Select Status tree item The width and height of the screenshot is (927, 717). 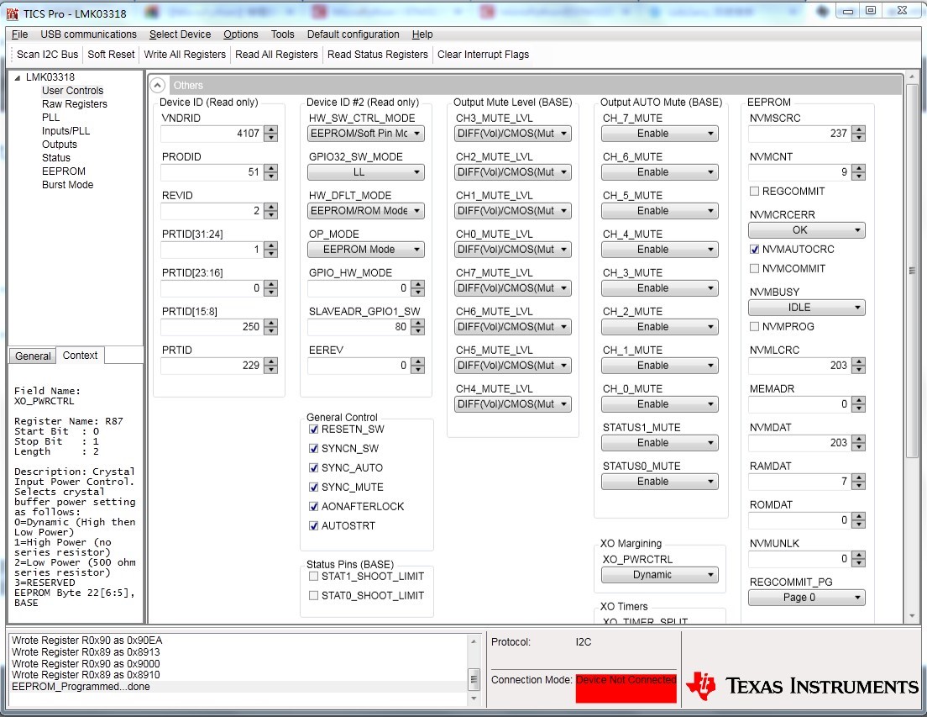click(x=56, y=158)
